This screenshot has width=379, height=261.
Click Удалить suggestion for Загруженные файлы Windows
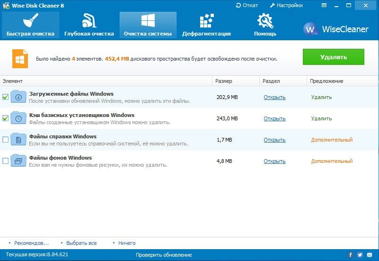coord(321,97)
